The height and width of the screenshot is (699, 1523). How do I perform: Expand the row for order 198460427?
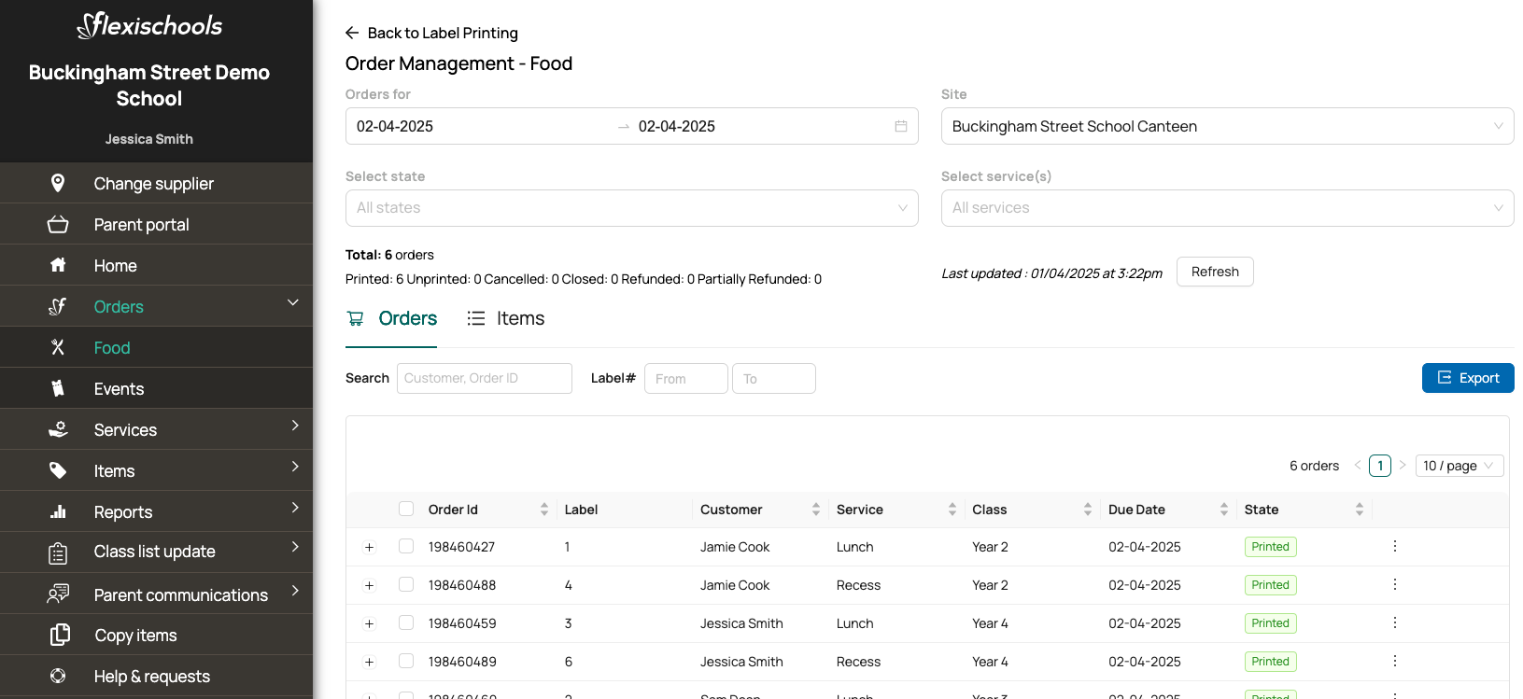[x=369, y=547]
